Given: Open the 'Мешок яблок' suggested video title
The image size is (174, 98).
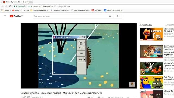Looking at the screenshot, I should click(x=169, y=64).
